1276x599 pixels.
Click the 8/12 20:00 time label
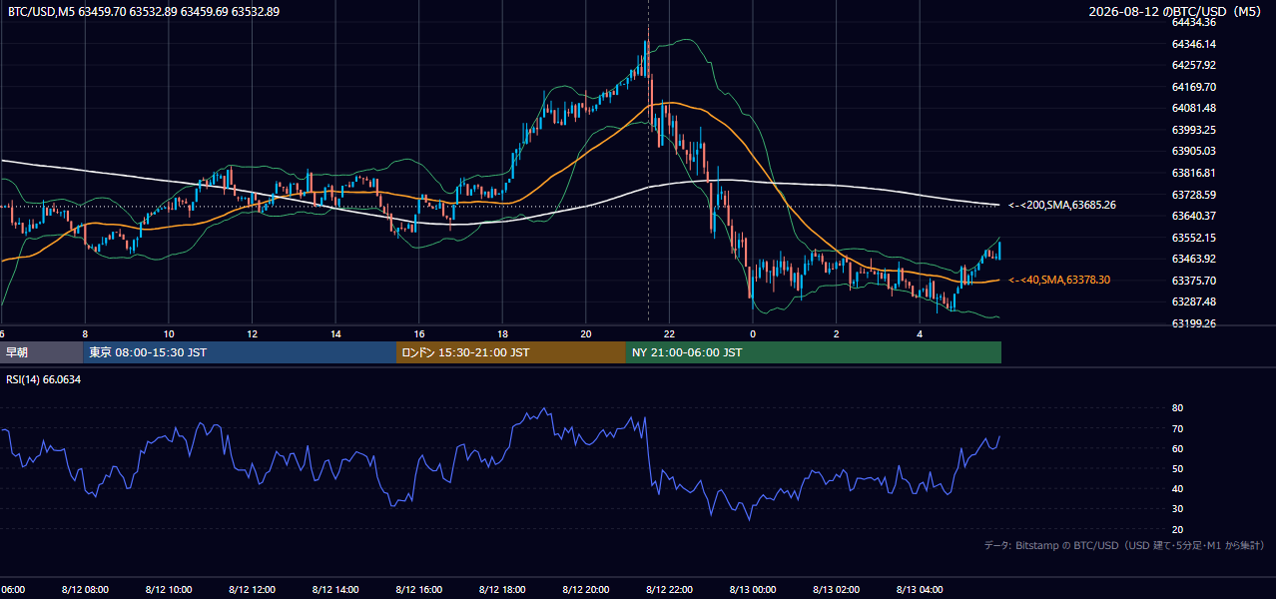[x=586, y=590]
